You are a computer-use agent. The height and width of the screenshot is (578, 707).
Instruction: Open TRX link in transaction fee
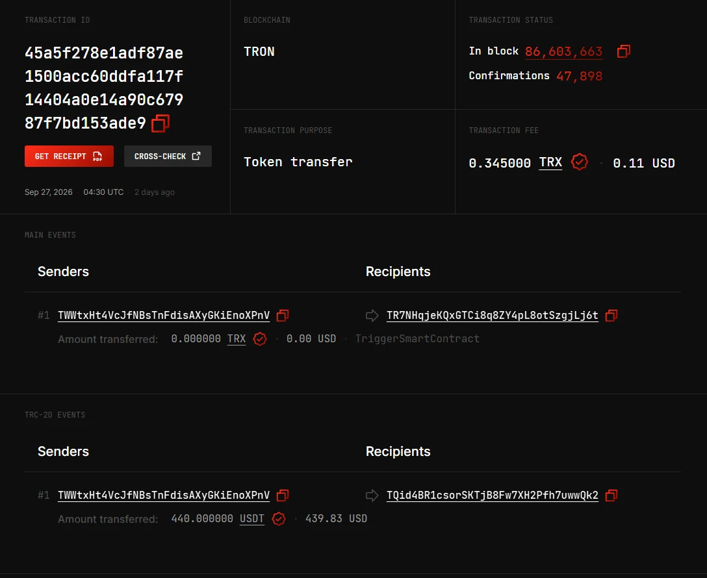tap(550, 162)
